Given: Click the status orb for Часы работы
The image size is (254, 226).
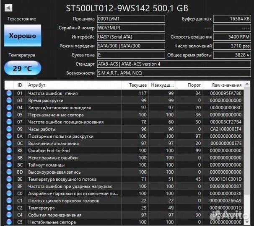Looking at the screenshot, I should [x=9, y=129].
